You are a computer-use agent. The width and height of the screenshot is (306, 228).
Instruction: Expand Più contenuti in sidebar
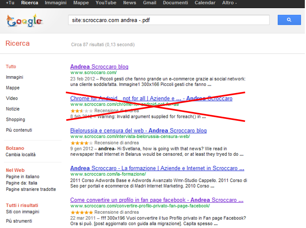tap(19, 130)
